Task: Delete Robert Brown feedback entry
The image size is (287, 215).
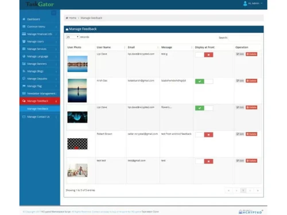Action: (x=251, y=134)
